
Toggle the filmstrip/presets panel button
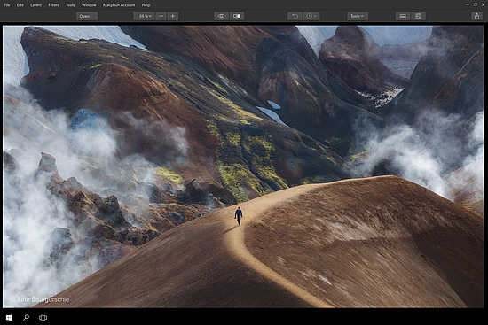(x=403, y=16)
